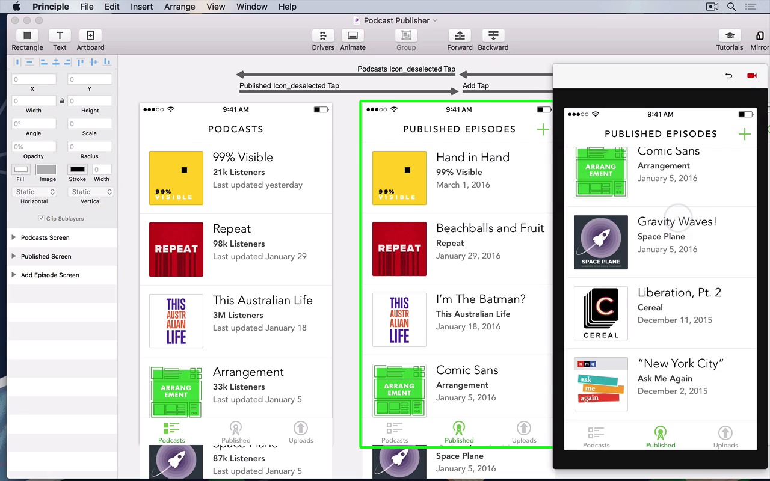
Task: Open the Arrange menu
Action: [x=179, y=7]
